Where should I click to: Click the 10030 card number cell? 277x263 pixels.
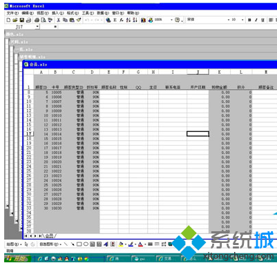click(x=56, y=208)
